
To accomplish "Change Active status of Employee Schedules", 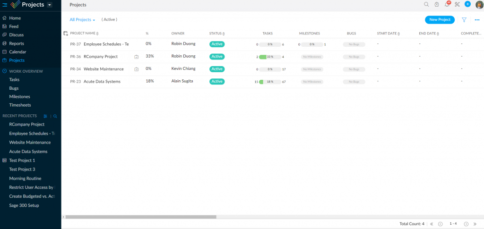I will [217, 44].
